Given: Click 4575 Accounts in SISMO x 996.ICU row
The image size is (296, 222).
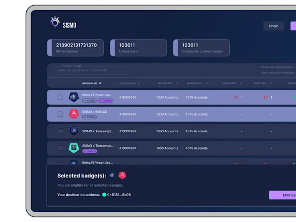Looking at the screenshot, I should (x=197, y=114).
